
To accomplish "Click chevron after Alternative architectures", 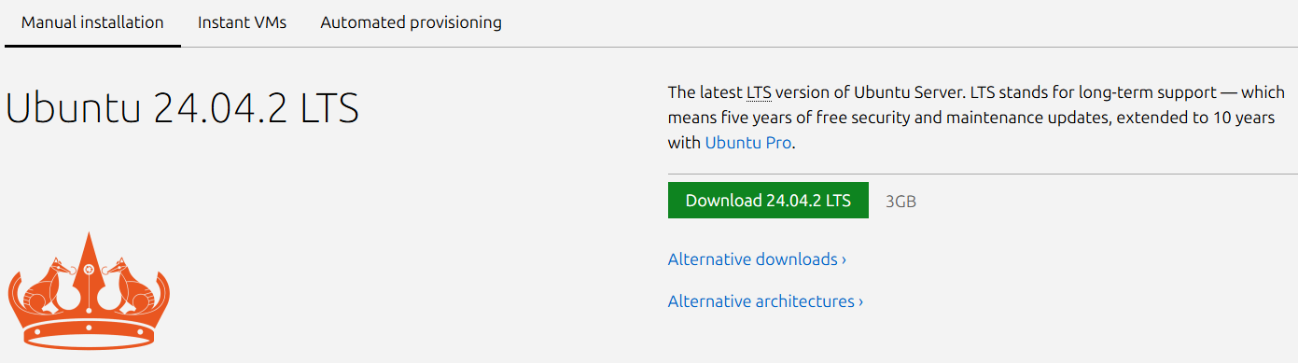I will click(x=860, y=301).
